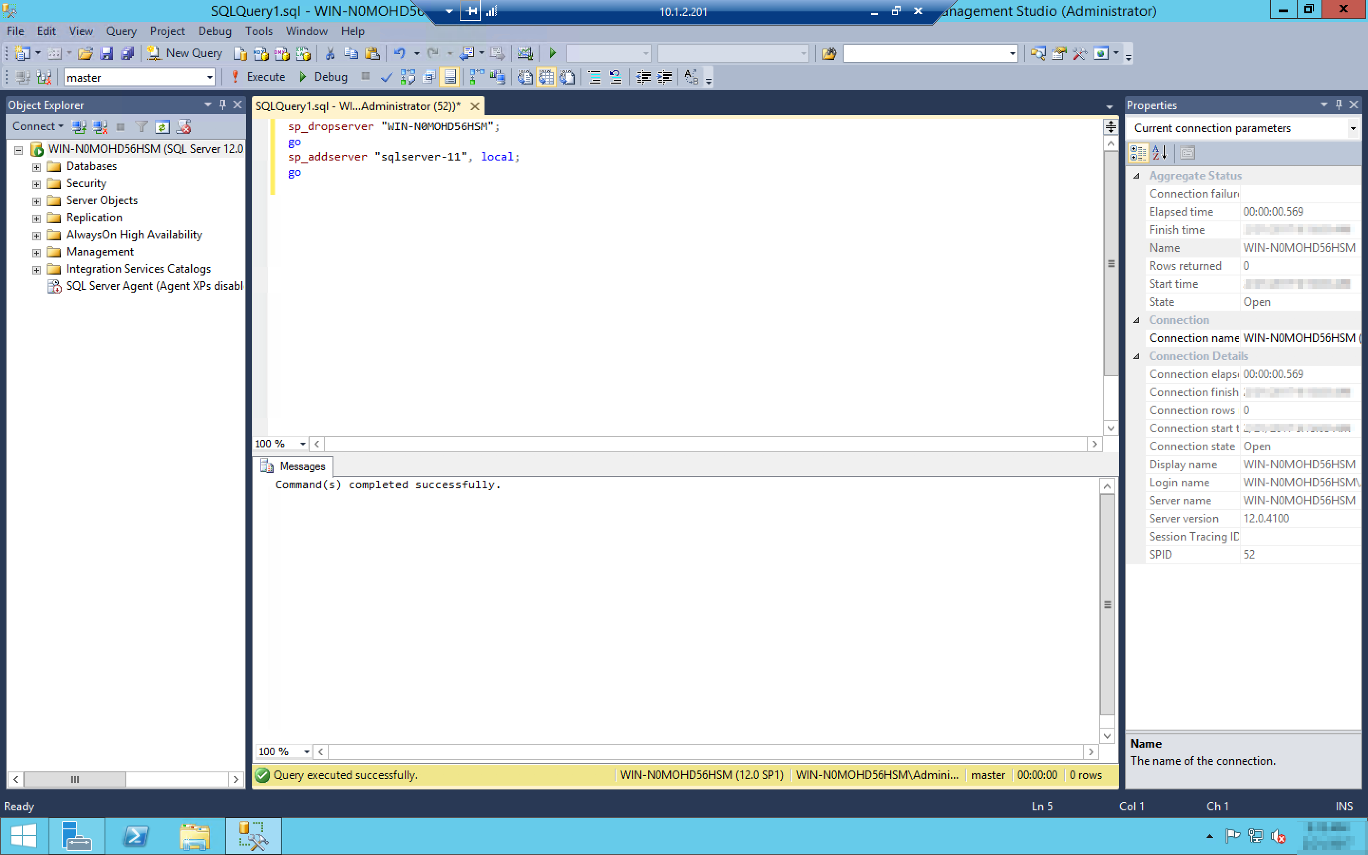Click the Cut scissors icon
Viewport: 1368px width, 855px height.
pos(330,53)
